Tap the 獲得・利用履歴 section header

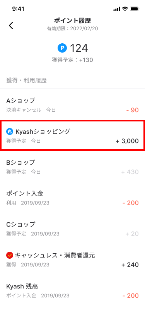(x=26, y=80)
